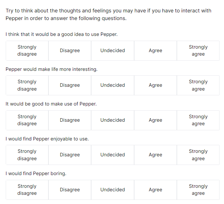Screen dimensions: 224x204
Task: Select Strongly disagree for life more interesting
Action: point(27,85)
